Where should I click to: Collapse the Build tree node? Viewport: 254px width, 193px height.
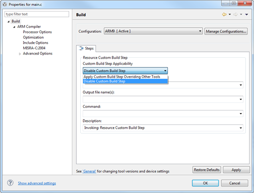pyautogui.click(x=8, y=22)
